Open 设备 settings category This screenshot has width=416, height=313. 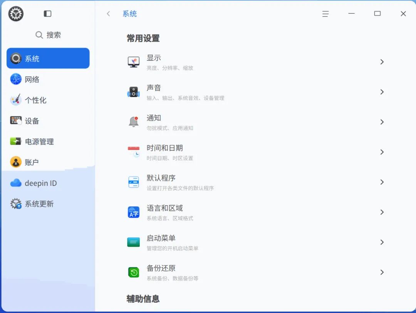[x=48, y=121]
